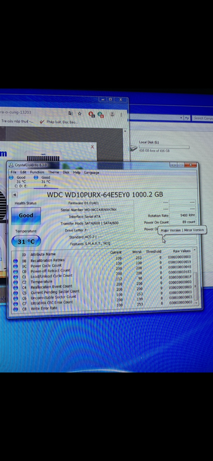The width and height of the screenshot is (213, 461).
Task: Click the Power On Count 89 count value
Action: [x=183, y=222]
